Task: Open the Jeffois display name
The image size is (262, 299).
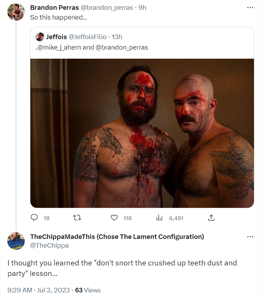Action: [x=57, y=37]
